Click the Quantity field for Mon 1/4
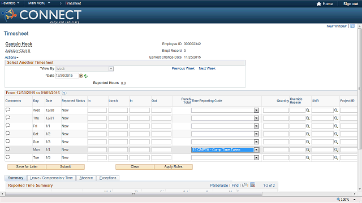Screen dimensions: 362x203 276,150
